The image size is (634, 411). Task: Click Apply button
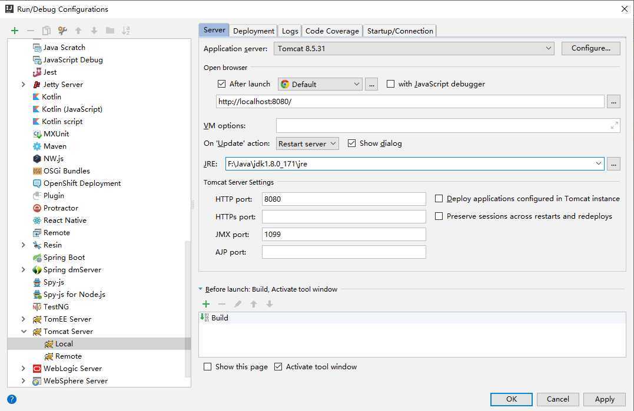[x=605, y=399]
